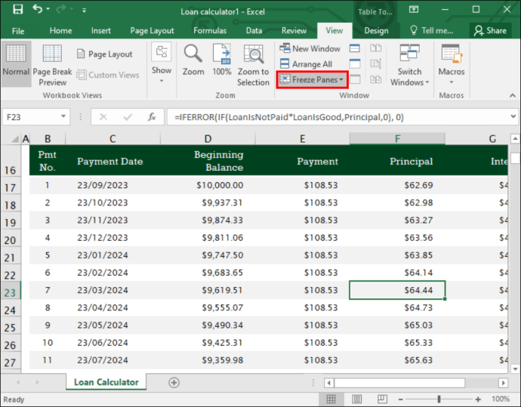Switch to Page Layout view in status bar
Image resolution: width=521 pixels, height=407 pixels.
click(x=356, y=399)
